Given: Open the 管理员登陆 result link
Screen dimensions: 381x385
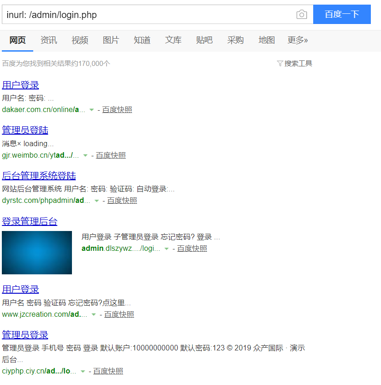Looking at the screenshot, I should 25,130.
